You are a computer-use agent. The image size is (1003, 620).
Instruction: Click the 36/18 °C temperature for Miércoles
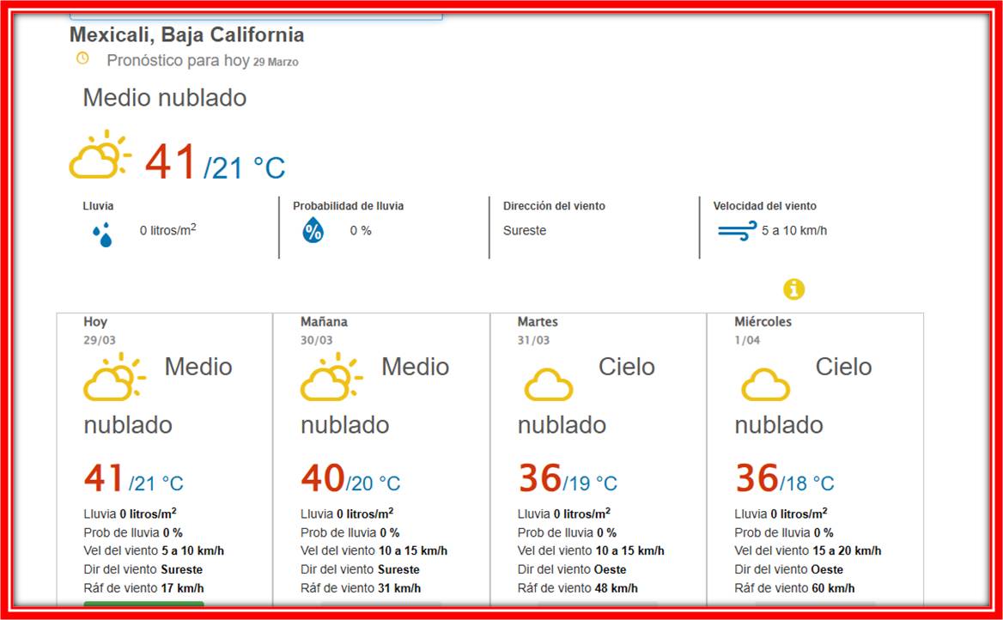coord(784,480)
